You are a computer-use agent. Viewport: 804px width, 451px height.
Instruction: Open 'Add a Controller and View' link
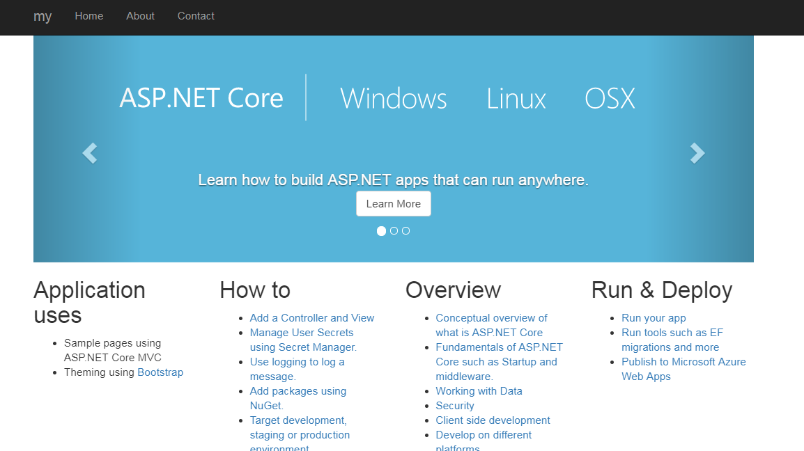[x=311, y=318]
